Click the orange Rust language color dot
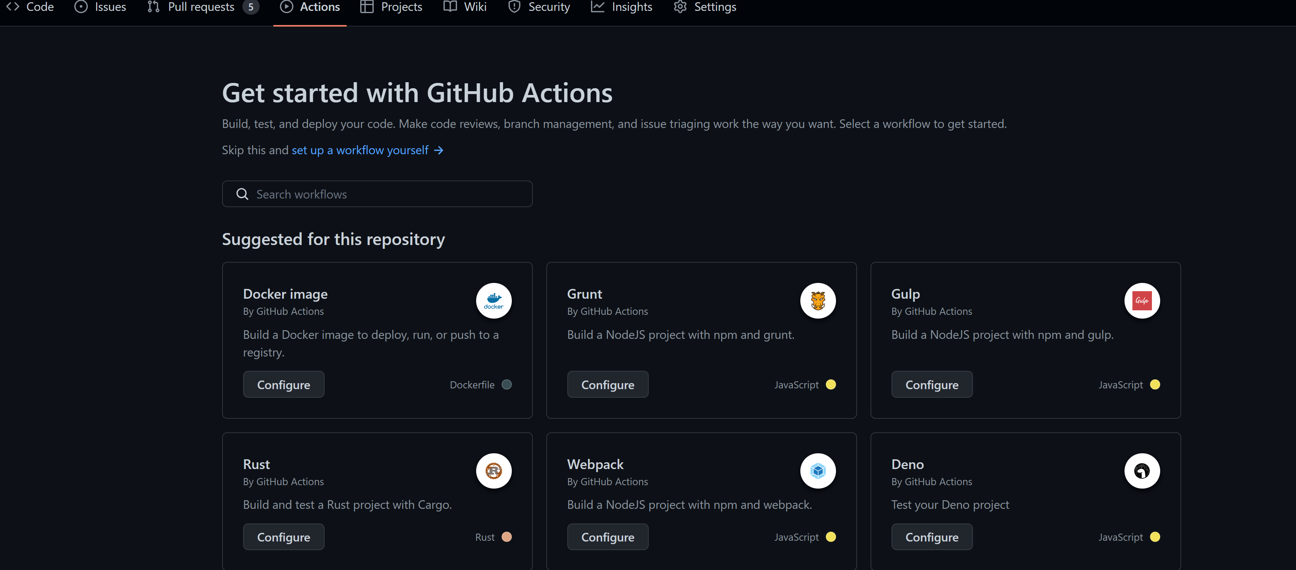This screenshot has height=570, width=1296. [x=507, y=537]
